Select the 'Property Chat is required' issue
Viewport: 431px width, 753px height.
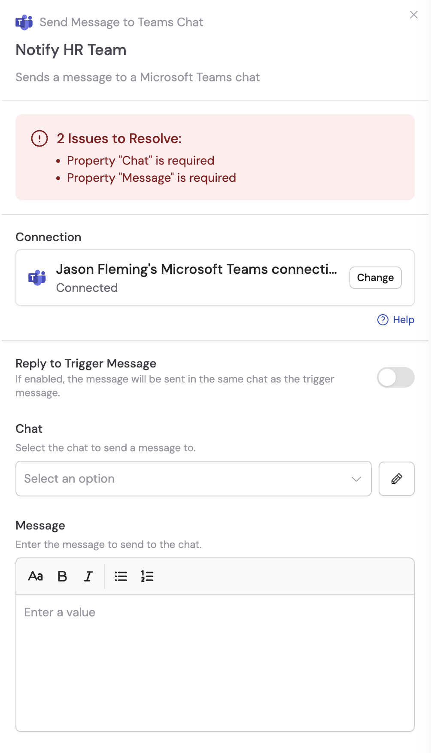140,160
